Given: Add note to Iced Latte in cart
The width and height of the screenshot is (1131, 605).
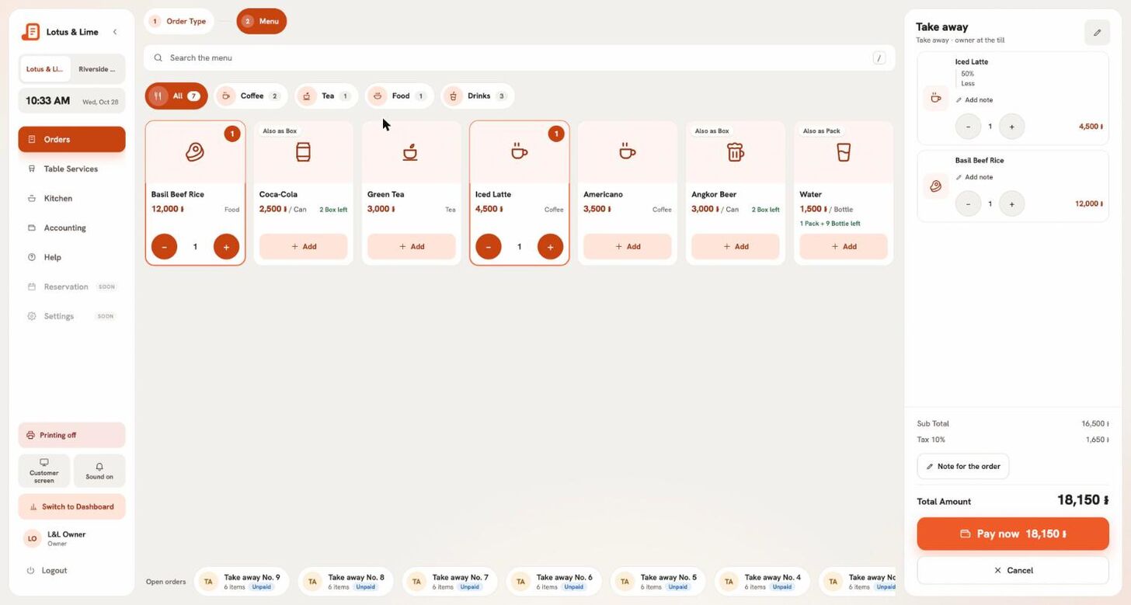Looking at the screenshot, I should point(974,99).
